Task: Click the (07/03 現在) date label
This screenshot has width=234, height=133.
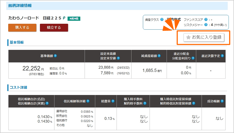Action: pyautogui.click(x=36, y=74)
